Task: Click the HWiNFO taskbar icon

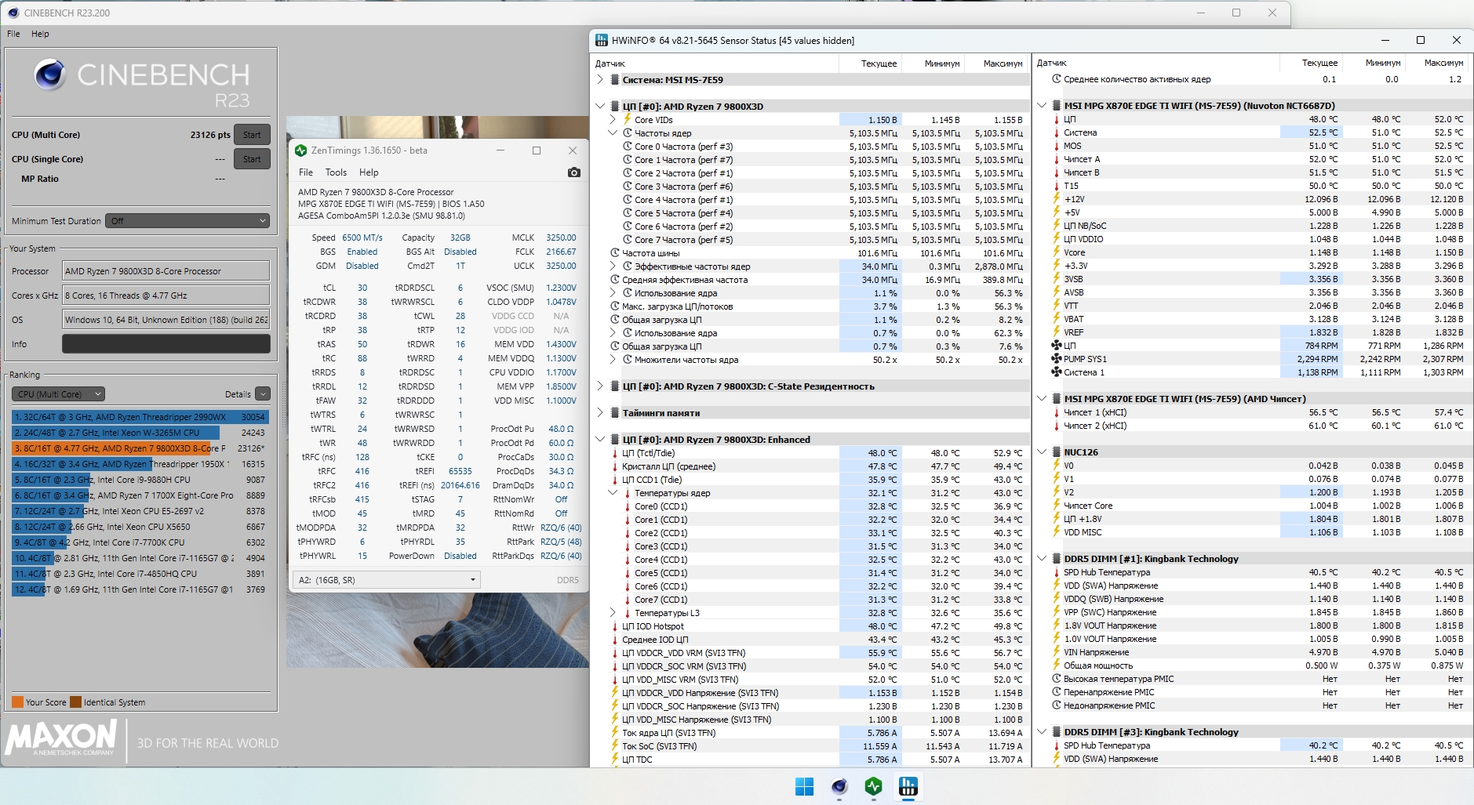Action: click(908, 787)
